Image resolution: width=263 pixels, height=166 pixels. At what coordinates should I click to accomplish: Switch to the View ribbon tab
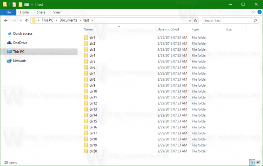[x=57, y=12]
